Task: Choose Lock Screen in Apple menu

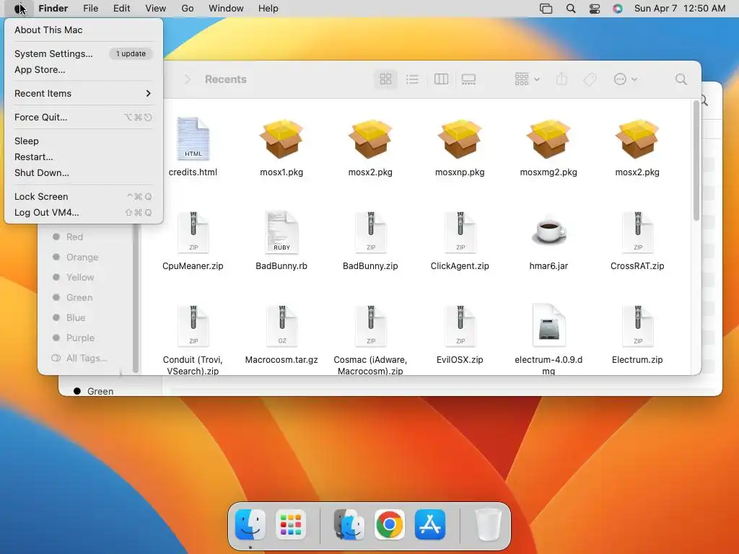Action: 84,196
